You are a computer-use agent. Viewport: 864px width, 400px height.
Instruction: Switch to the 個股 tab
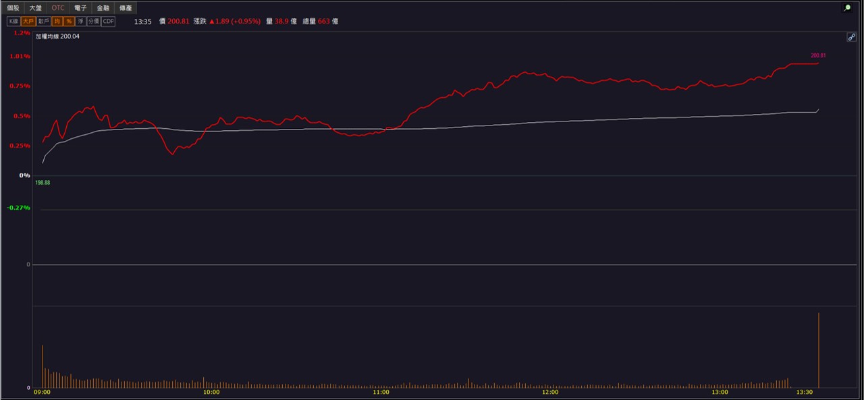(x=13, y=8)
